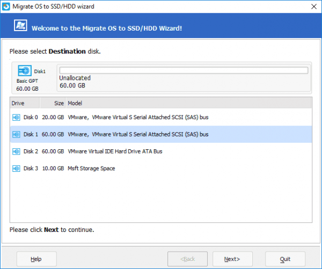
Task: Sort by the Size column header
Action: 56,103
